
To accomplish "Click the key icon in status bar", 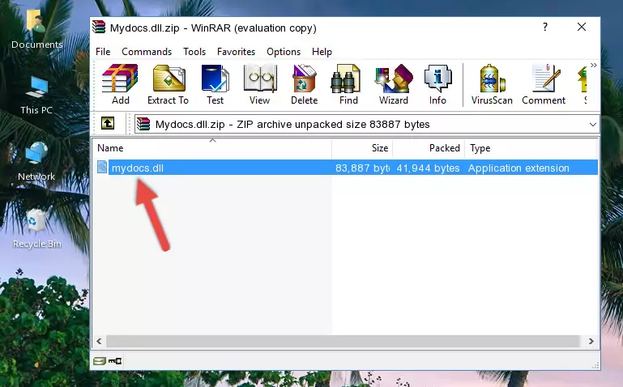I will point(115,361).
